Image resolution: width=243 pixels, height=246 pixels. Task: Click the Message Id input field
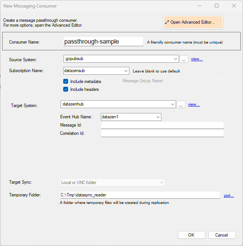163,125
